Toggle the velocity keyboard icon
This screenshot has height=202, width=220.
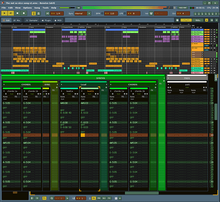(151, 13)
